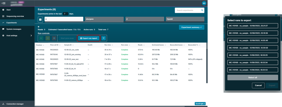Click the Scroll right button
The height and width of the screenshot is (107, 282).
[x=200, y=104]
